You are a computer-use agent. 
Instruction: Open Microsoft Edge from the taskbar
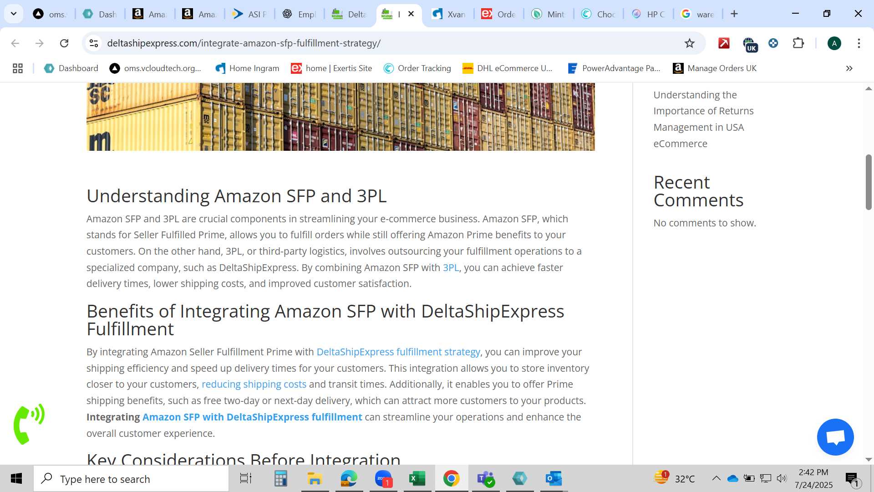(349, 479)
